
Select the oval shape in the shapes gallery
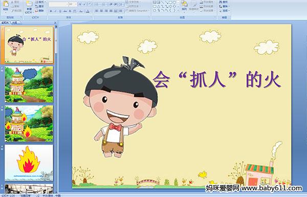coord(174,3)
